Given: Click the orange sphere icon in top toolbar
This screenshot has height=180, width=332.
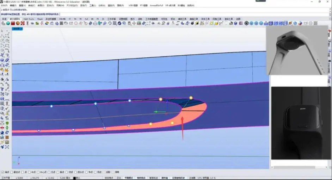Looking at the screenshot, I should (x=18, y=23).
